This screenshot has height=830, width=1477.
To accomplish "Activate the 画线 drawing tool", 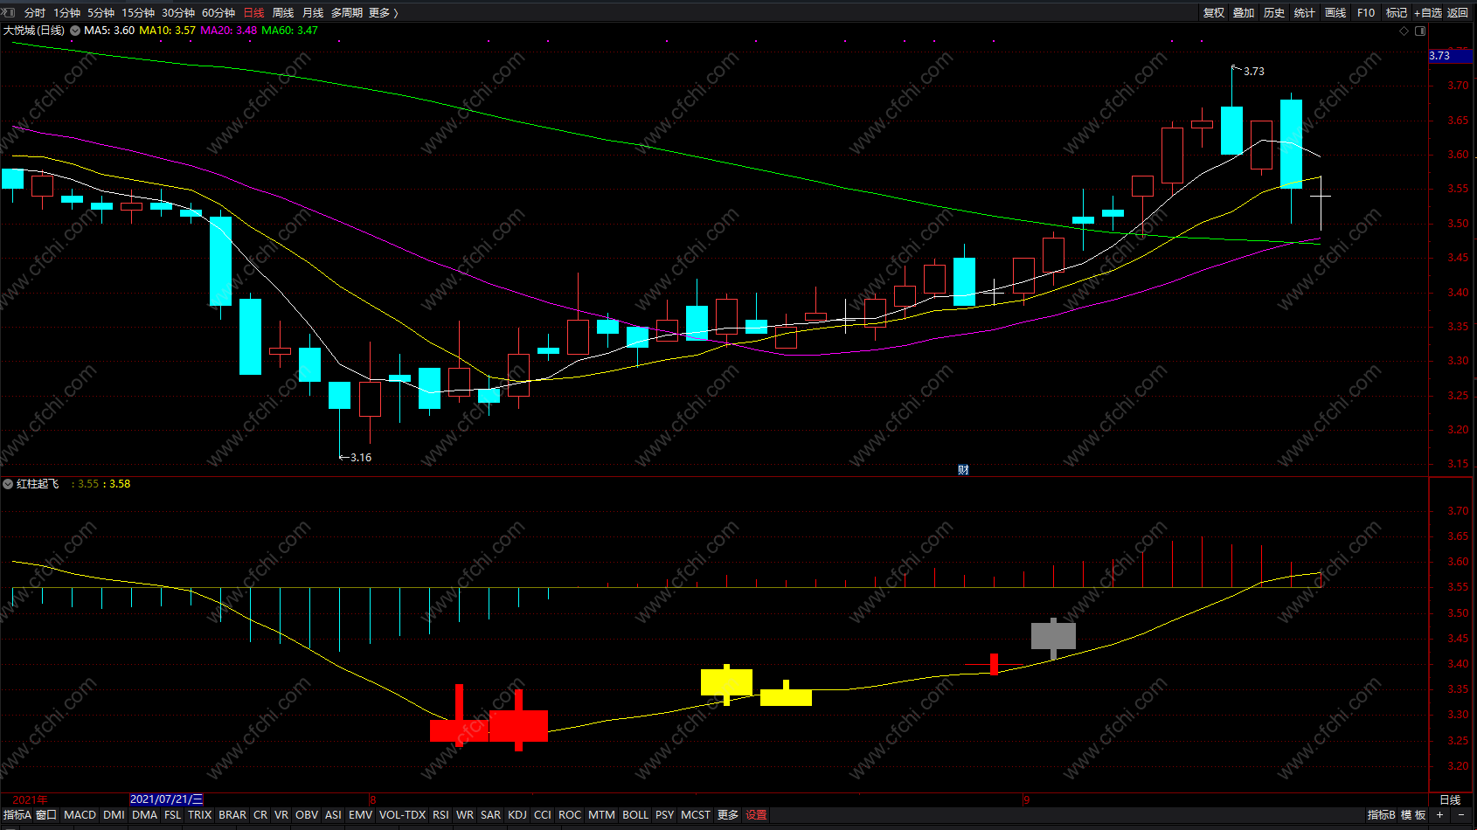I will click(x=1335, y=12).
